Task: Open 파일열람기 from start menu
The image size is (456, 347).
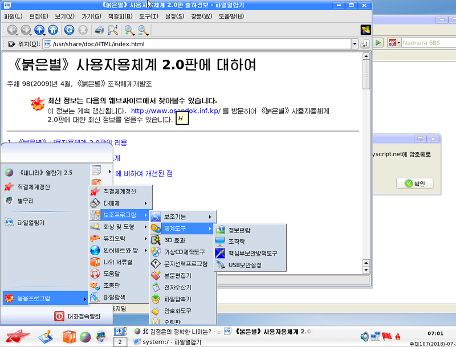Action: pyautogui.click(x=46, y=223)
